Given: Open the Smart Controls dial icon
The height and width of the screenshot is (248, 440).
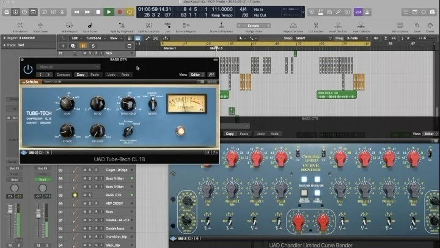Looking at the screenshot, I should pyautogui.click(x=45, y=12).
